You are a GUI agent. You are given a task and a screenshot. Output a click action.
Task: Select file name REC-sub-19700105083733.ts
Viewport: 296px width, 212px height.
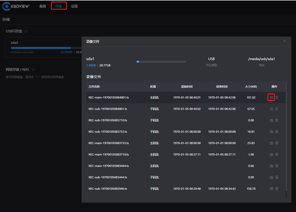coord(108,132)
